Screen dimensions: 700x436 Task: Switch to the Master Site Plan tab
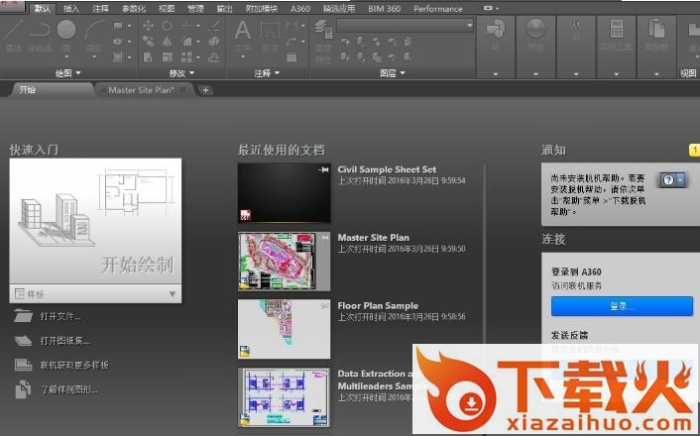click(140, 90)
